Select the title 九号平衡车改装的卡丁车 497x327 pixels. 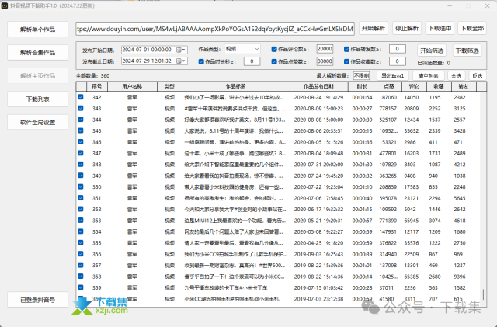coord(226,287)
